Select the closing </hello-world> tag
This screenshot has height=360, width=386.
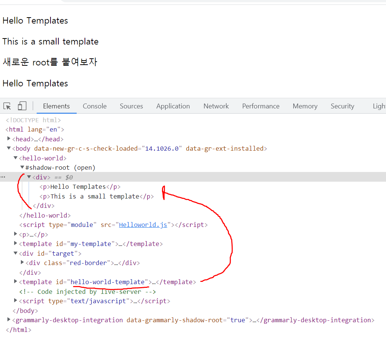click(45, 216)
